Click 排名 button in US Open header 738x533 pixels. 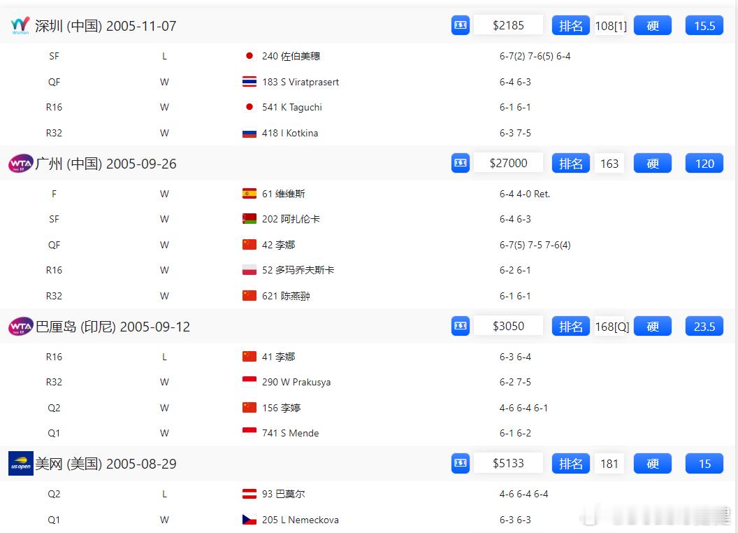coord(571,464)
